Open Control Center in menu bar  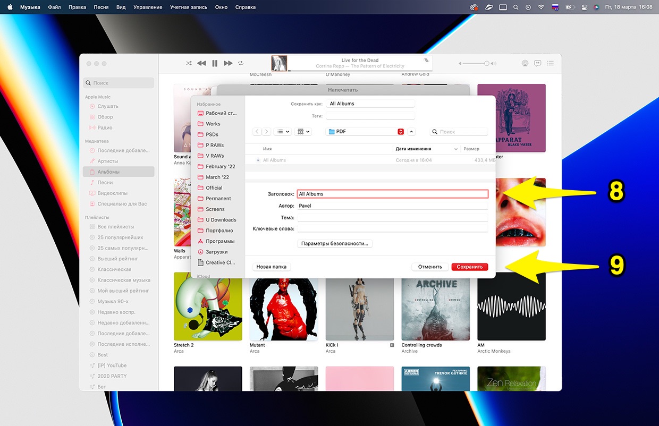point(585,7)
